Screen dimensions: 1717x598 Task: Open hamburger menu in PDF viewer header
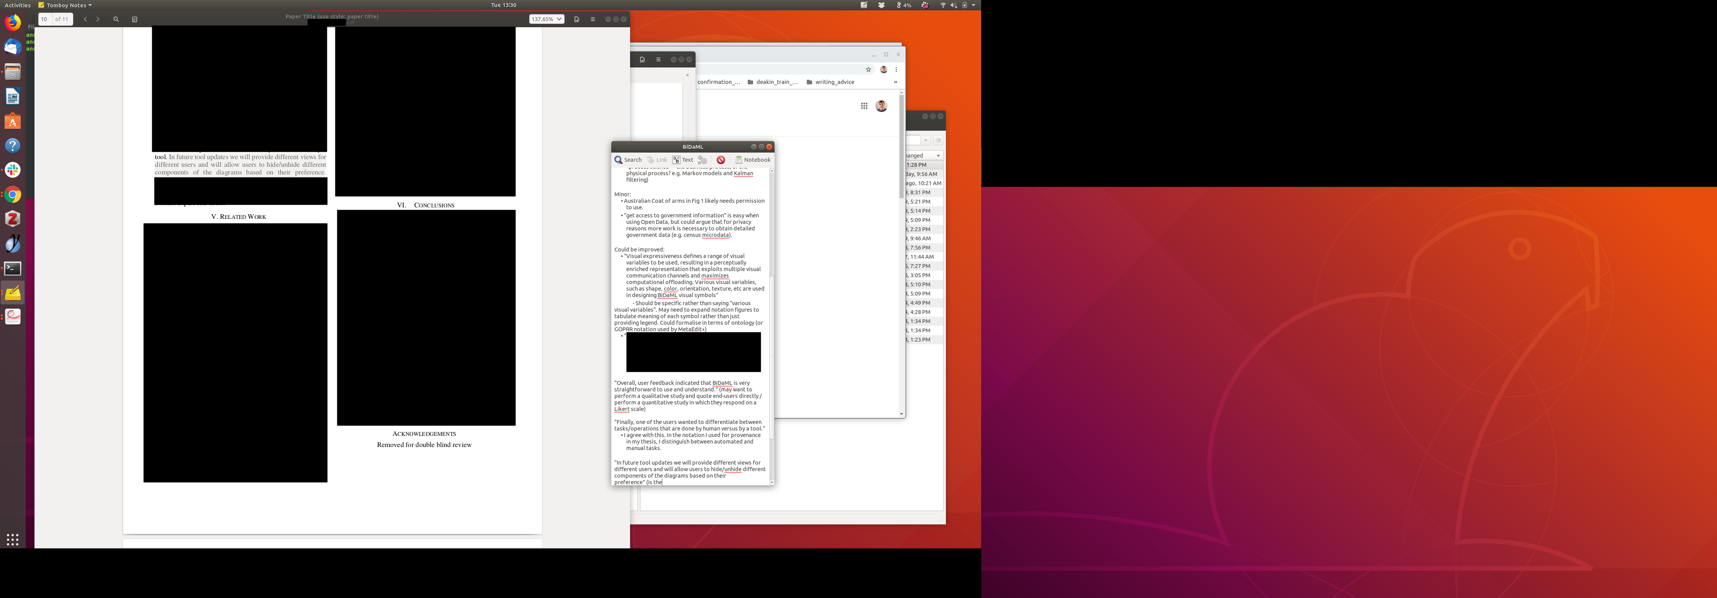[593, 19]
